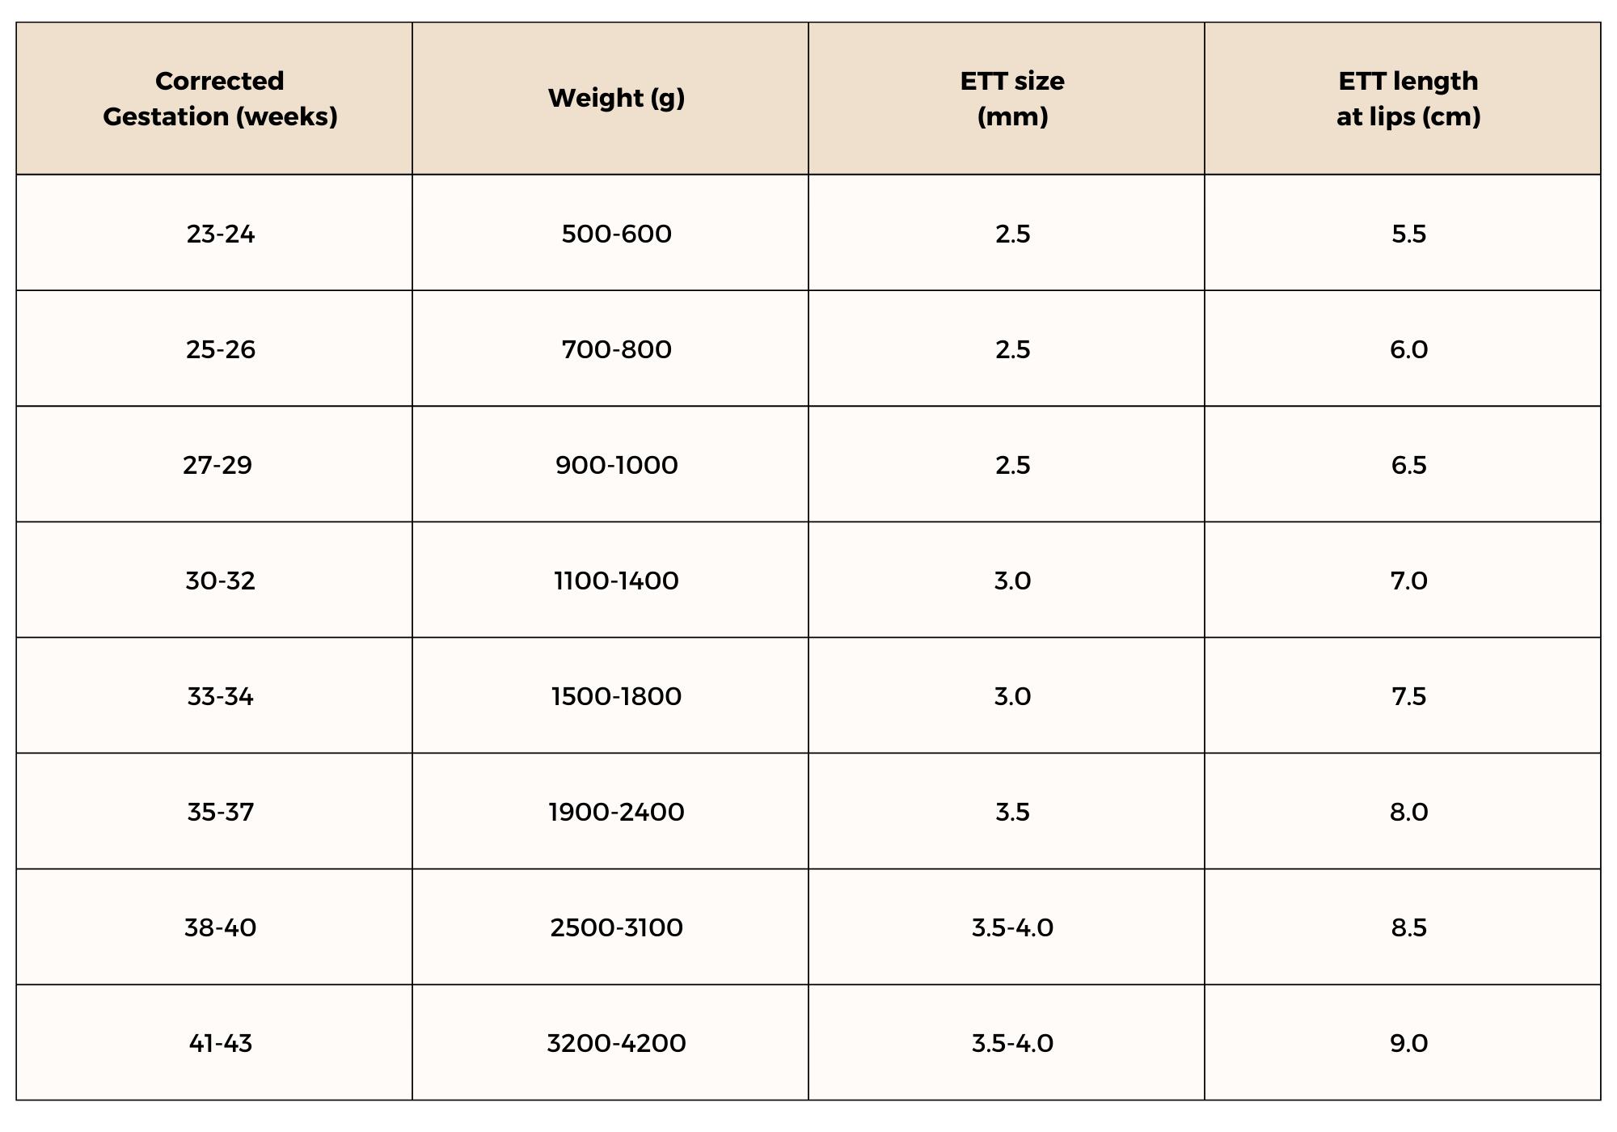Click the ETT size (mm) header
Image resolution: width=1617 pixels, height=1132 pixels.
[x=1012, y=99]
